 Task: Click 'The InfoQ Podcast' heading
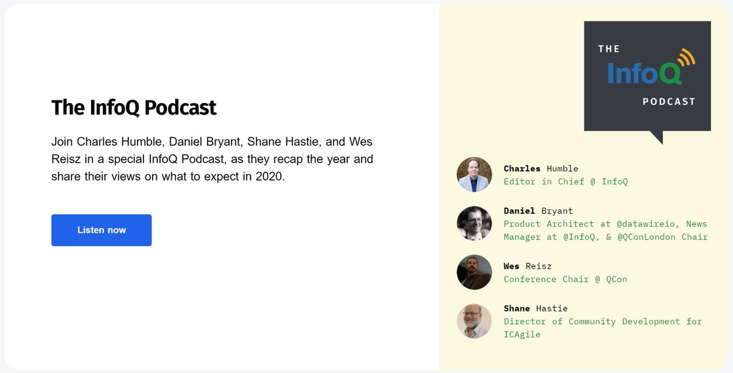point(134,108)
